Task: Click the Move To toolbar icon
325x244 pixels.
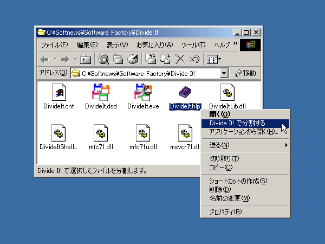Action: [x=151, y=59]
